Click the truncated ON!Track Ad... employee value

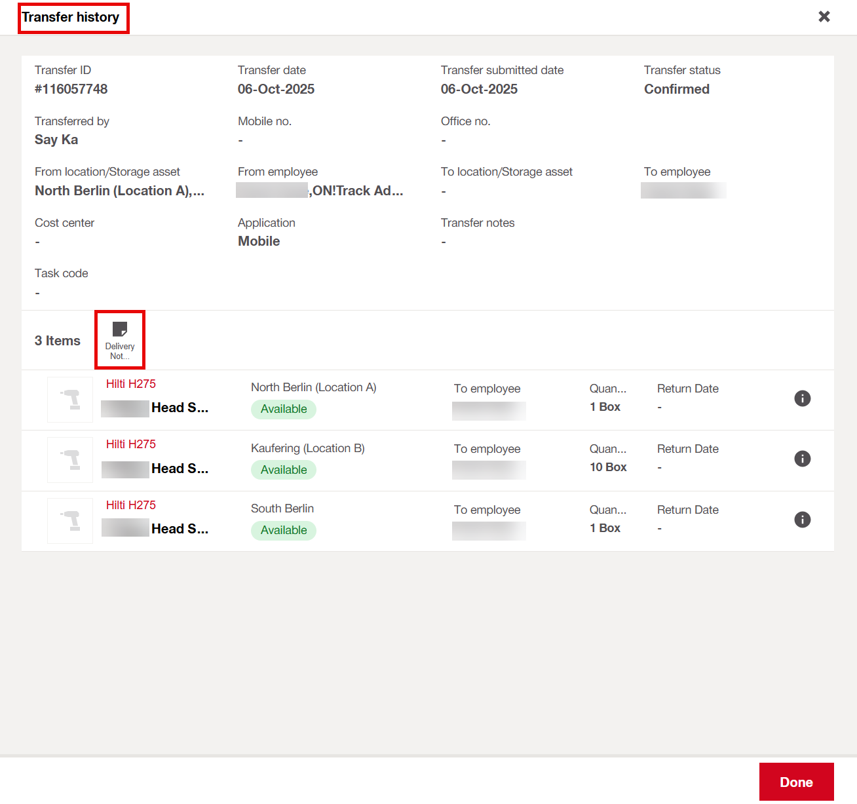pyautogui.click(x=357, y=191)
